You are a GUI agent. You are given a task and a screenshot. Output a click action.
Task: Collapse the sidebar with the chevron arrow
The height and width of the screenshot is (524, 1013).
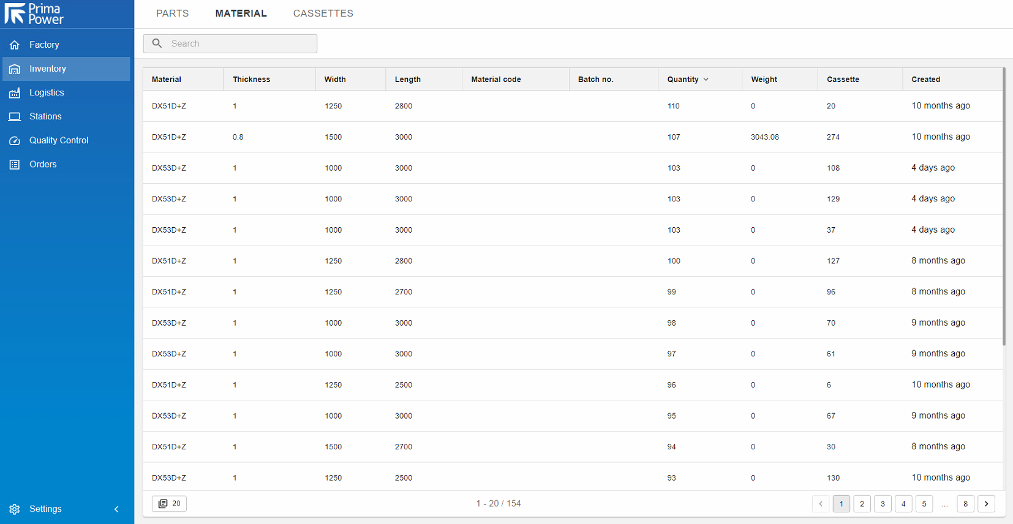116,509
